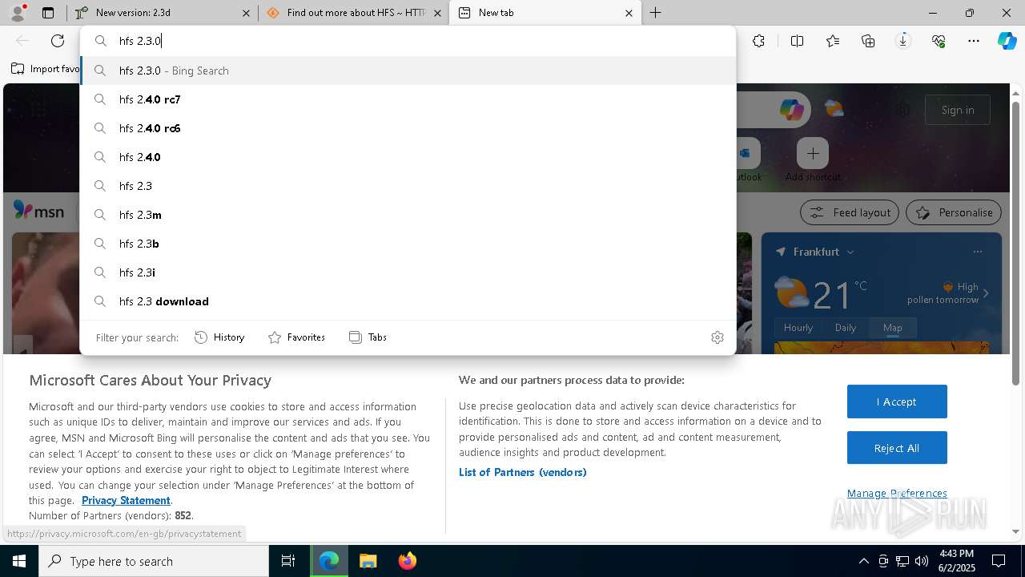This screenshot has width=1025, height=577.
Task: Switch to the 'New version: 2.3d' tab
Action: [161, 13]
